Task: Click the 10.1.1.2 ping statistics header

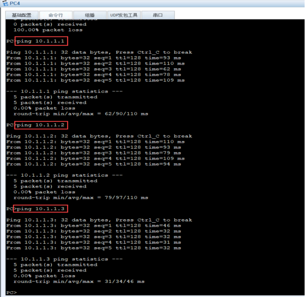Action: [x=64, y=175]
